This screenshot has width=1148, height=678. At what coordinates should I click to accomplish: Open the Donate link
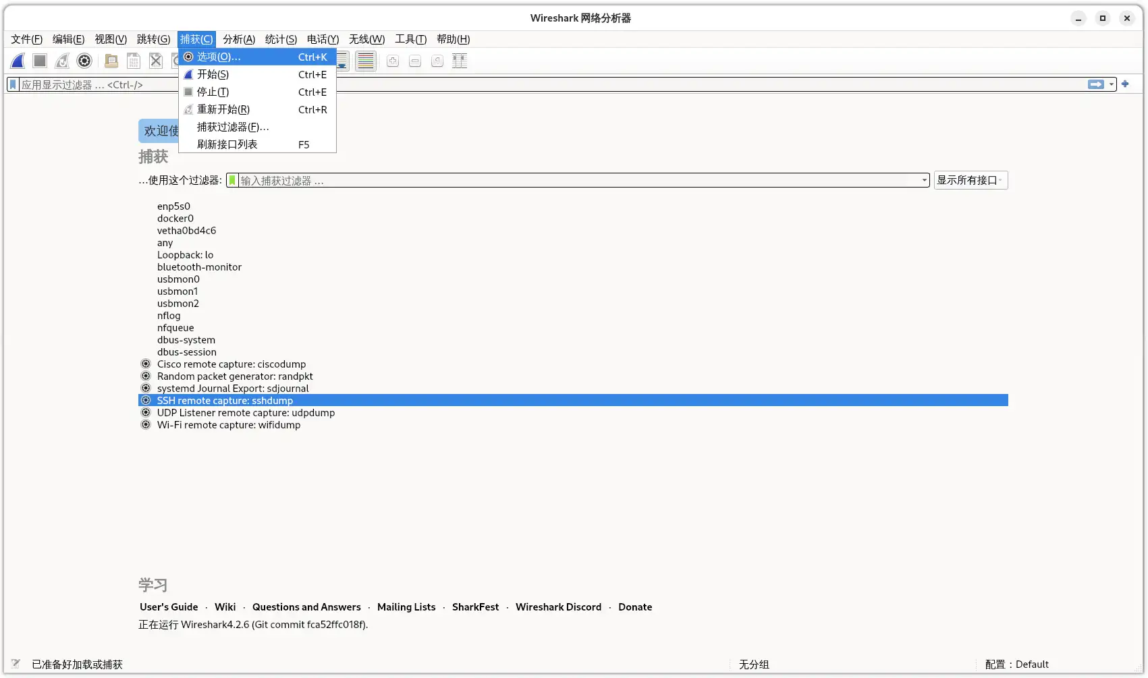click(x=635, y=607)
